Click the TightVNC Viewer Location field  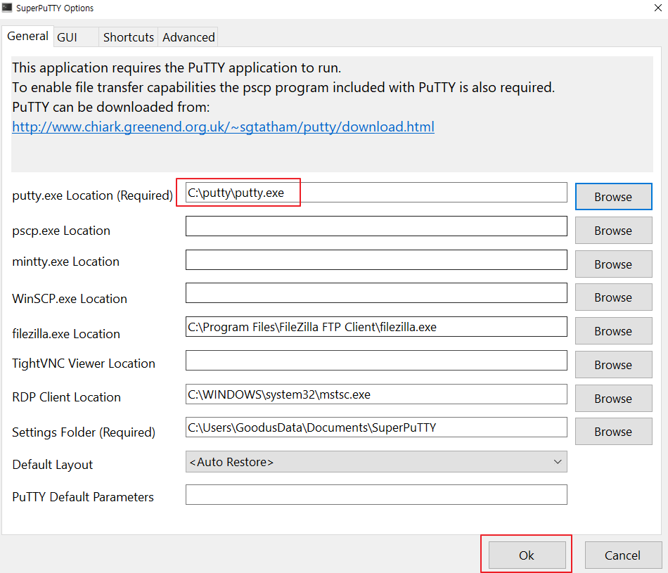click(376, 361)
